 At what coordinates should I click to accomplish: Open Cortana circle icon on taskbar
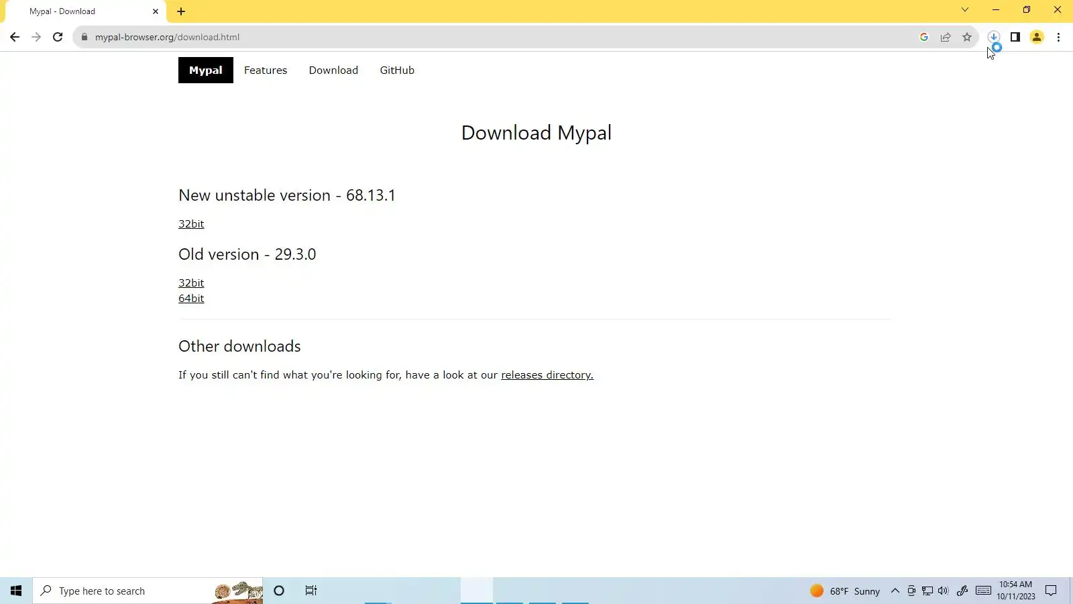(279, 591)
